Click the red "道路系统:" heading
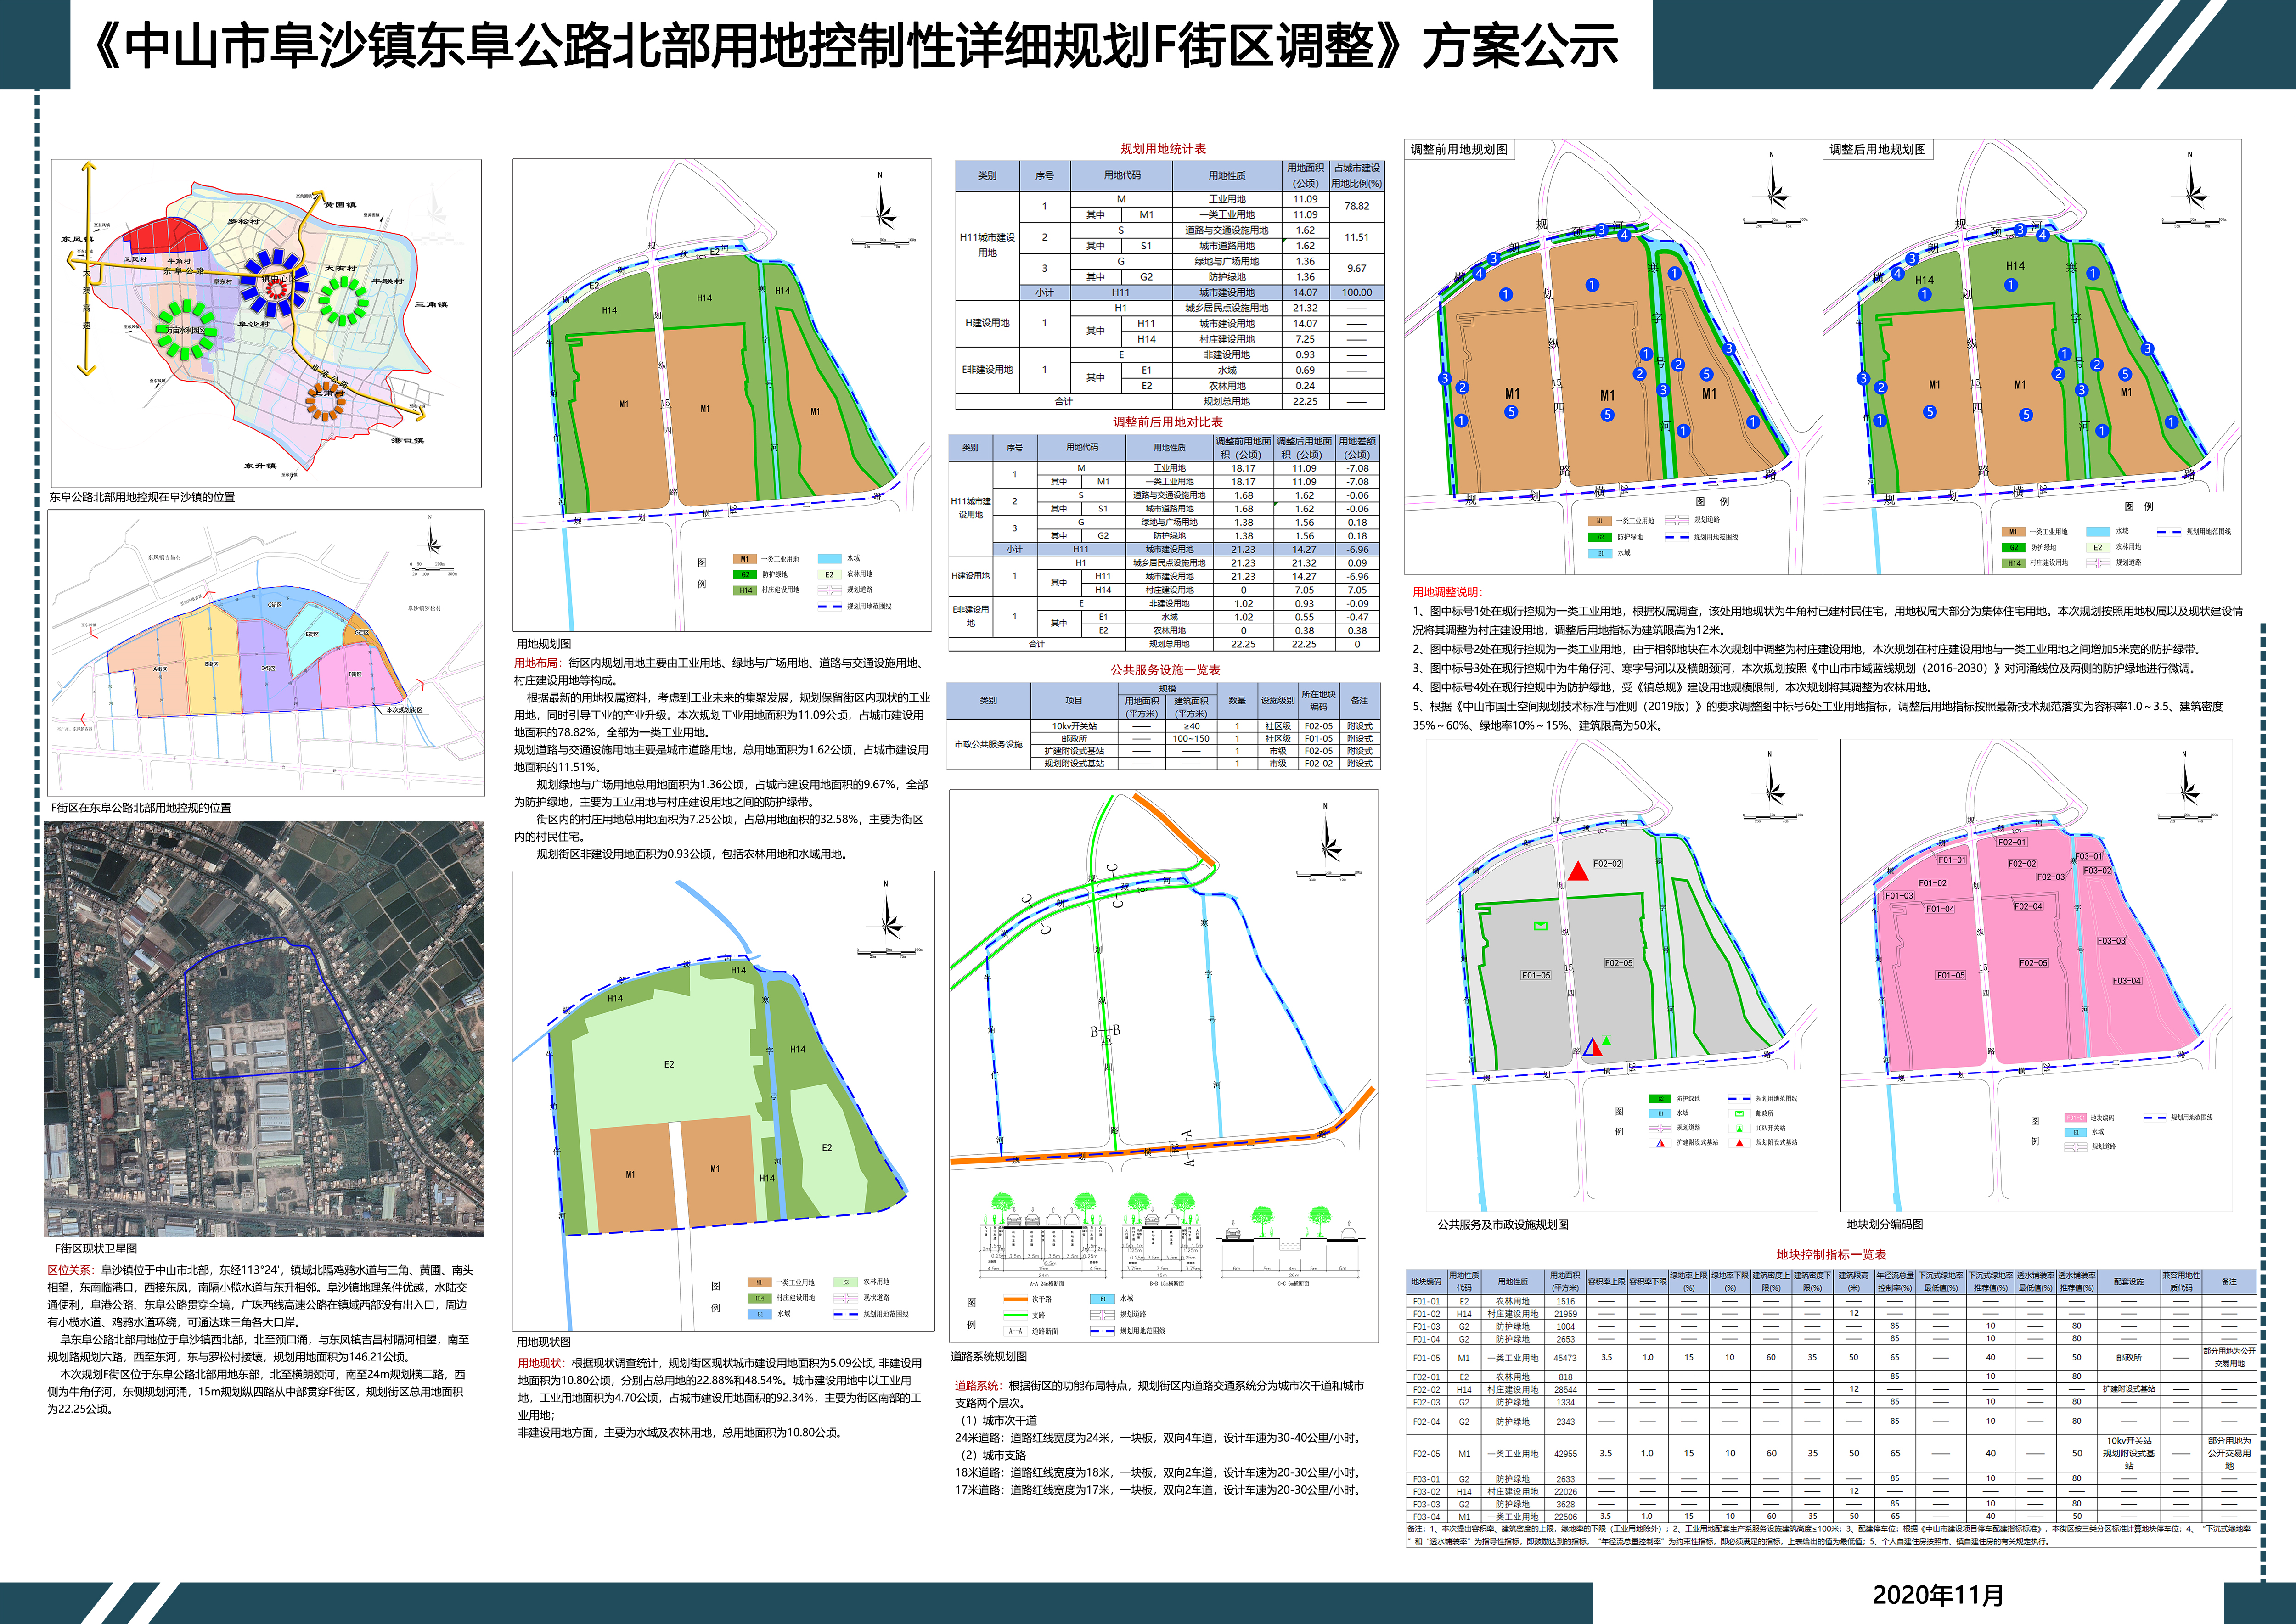The image size is (2296, 1624). [x=979, y=1386]
